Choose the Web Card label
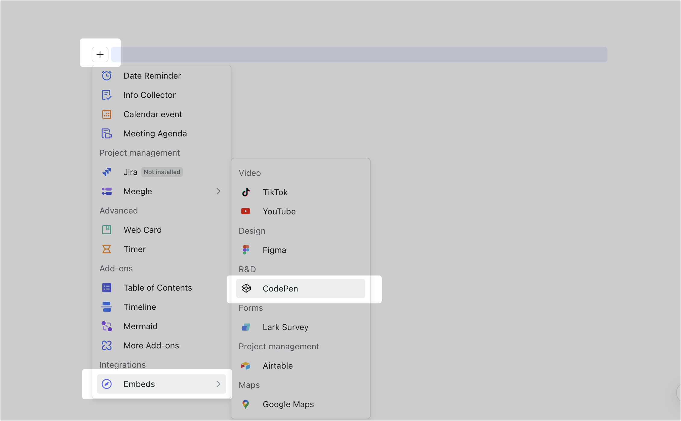 143,230
